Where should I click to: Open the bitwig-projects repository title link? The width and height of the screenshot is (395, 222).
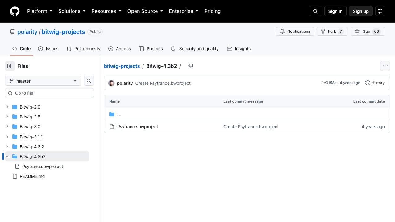[63, 32]
